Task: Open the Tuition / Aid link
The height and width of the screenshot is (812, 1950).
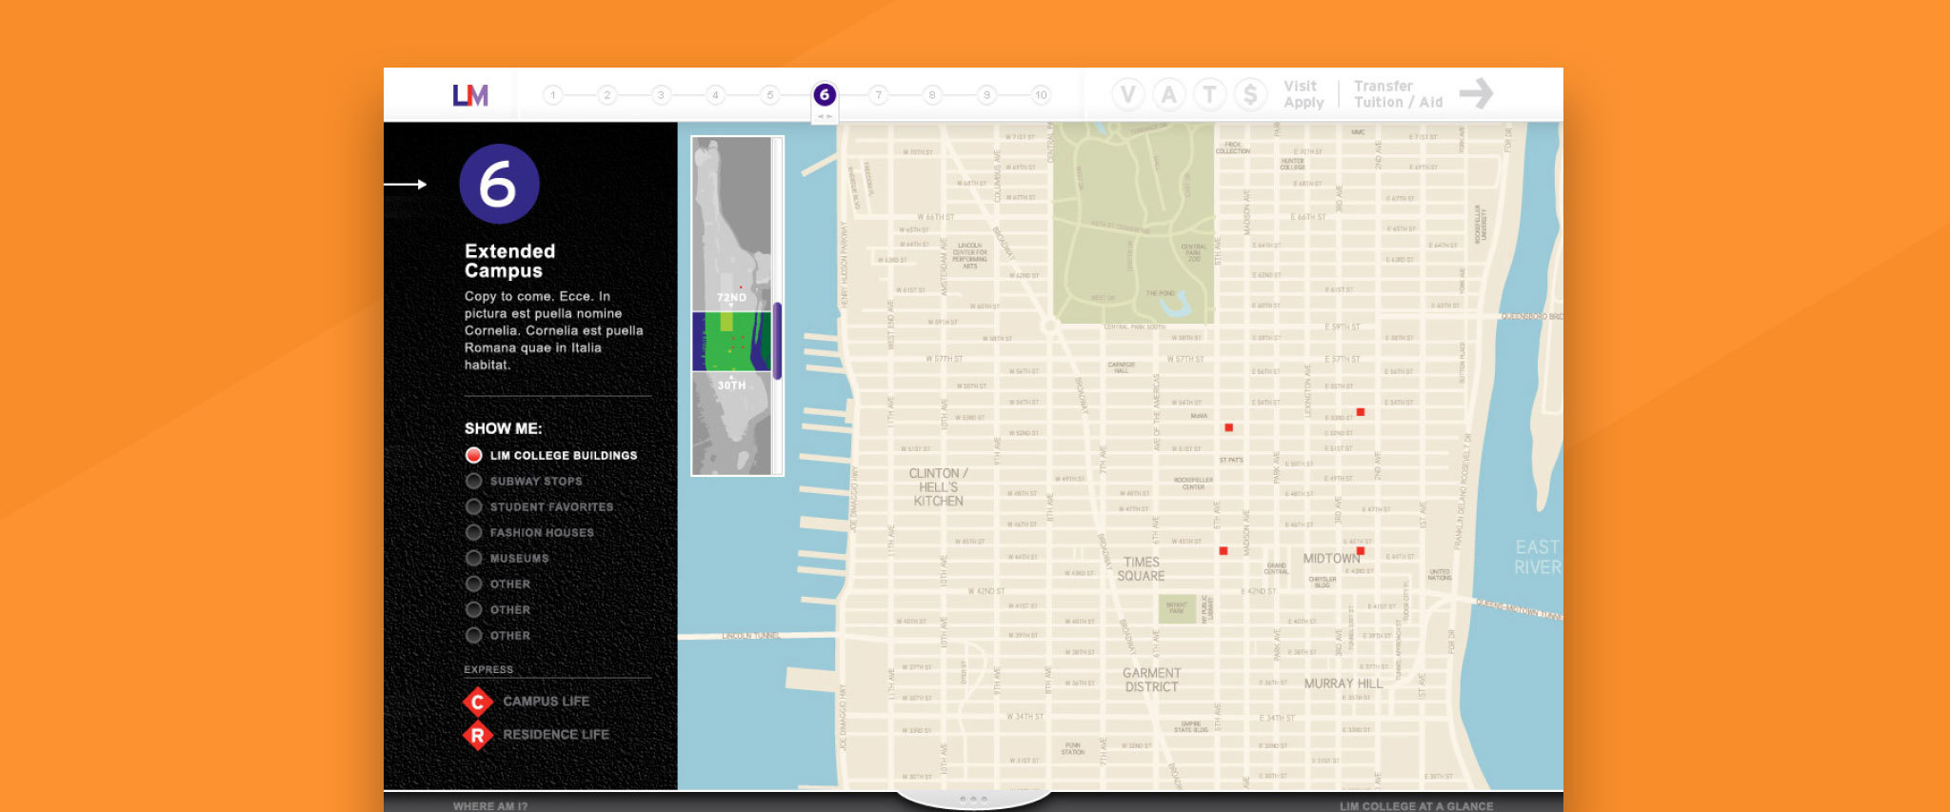Action: [x=1399, y=103]
